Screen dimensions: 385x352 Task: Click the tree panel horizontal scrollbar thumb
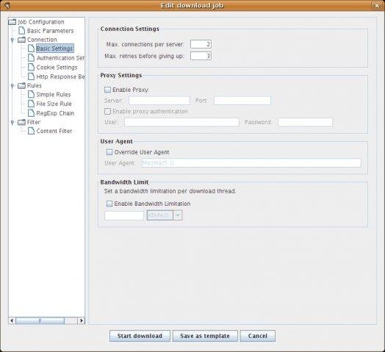(40, 320)
